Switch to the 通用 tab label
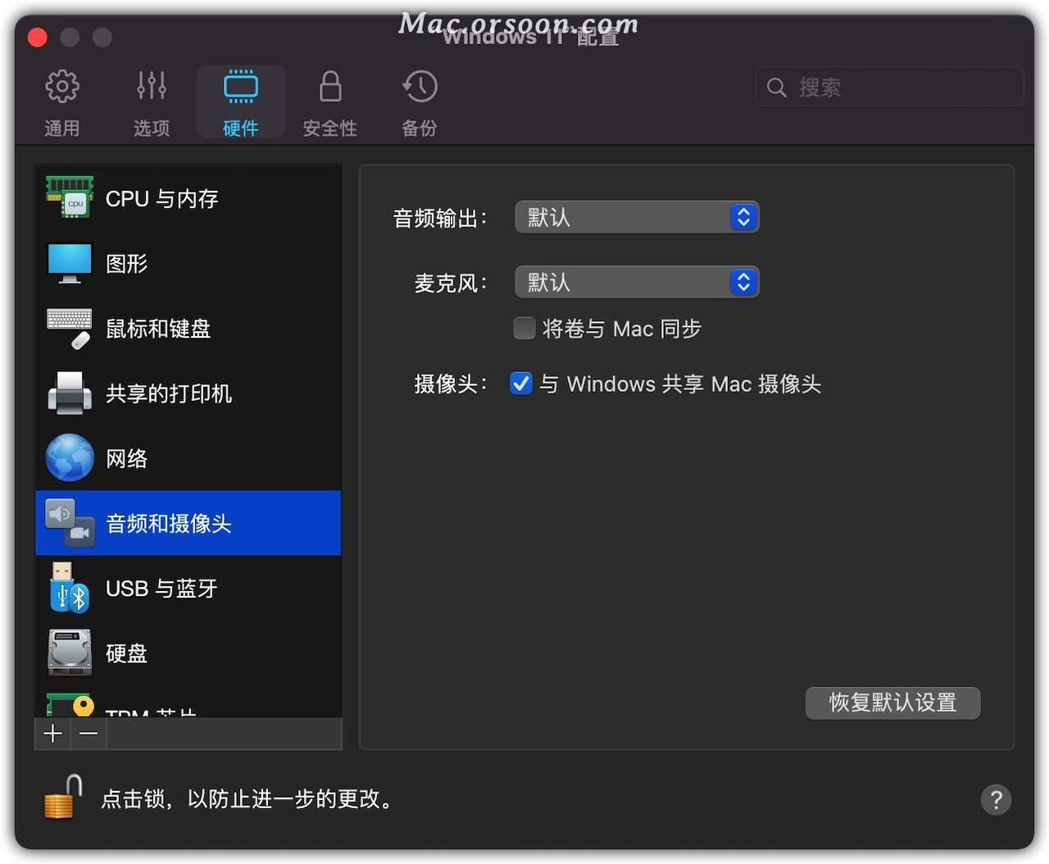Screen dimensions: 1049x864 pyautogui.click(x=62, y=129)
